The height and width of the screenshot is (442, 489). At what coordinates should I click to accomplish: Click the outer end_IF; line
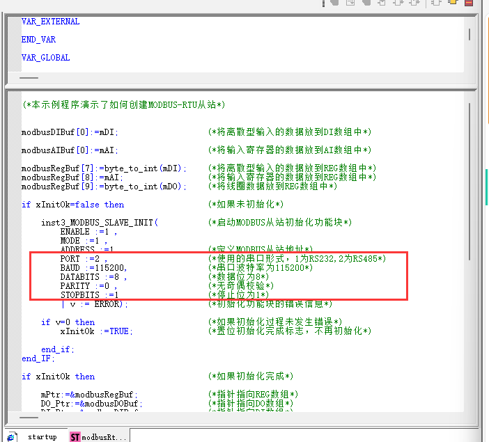[x=38, y=358]
